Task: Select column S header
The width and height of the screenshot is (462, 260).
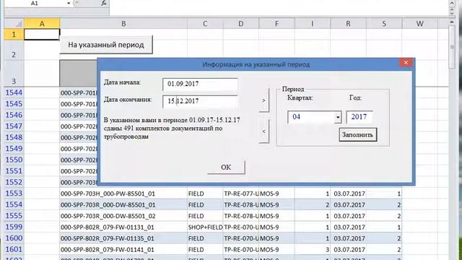Action: 384,24
